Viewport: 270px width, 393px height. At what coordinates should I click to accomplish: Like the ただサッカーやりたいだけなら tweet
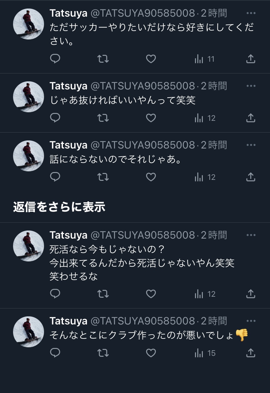click(x=151, y=59)
